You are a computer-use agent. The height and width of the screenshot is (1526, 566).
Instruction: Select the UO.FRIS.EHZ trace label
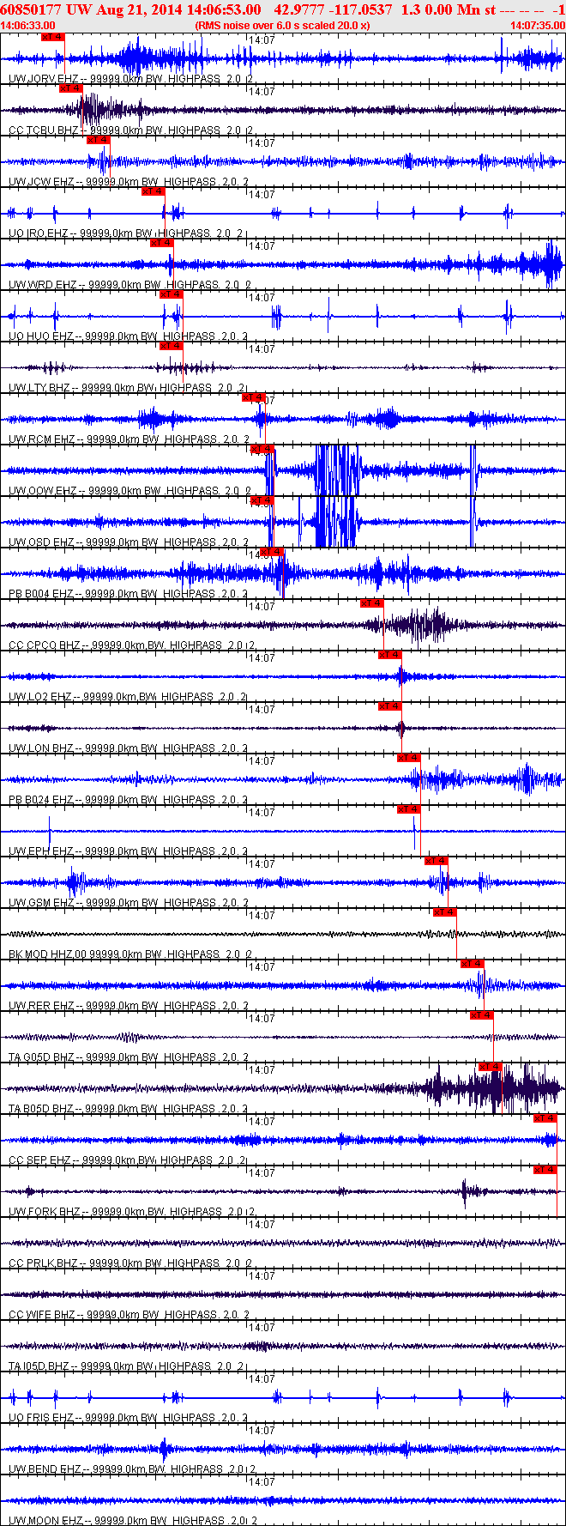click(x=41, y=1418)
